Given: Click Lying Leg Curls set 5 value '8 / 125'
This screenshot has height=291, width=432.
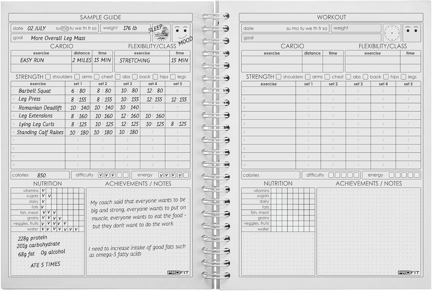Looking at the screenshot, I should 178,124.
